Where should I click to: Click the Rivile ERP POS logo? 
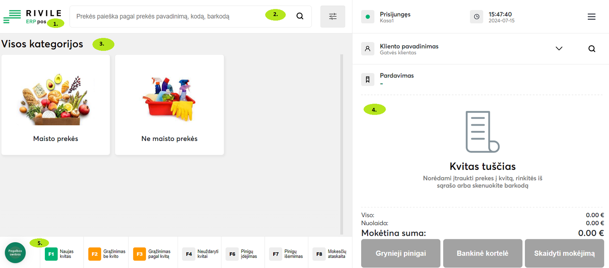click(x=32, y=17)
